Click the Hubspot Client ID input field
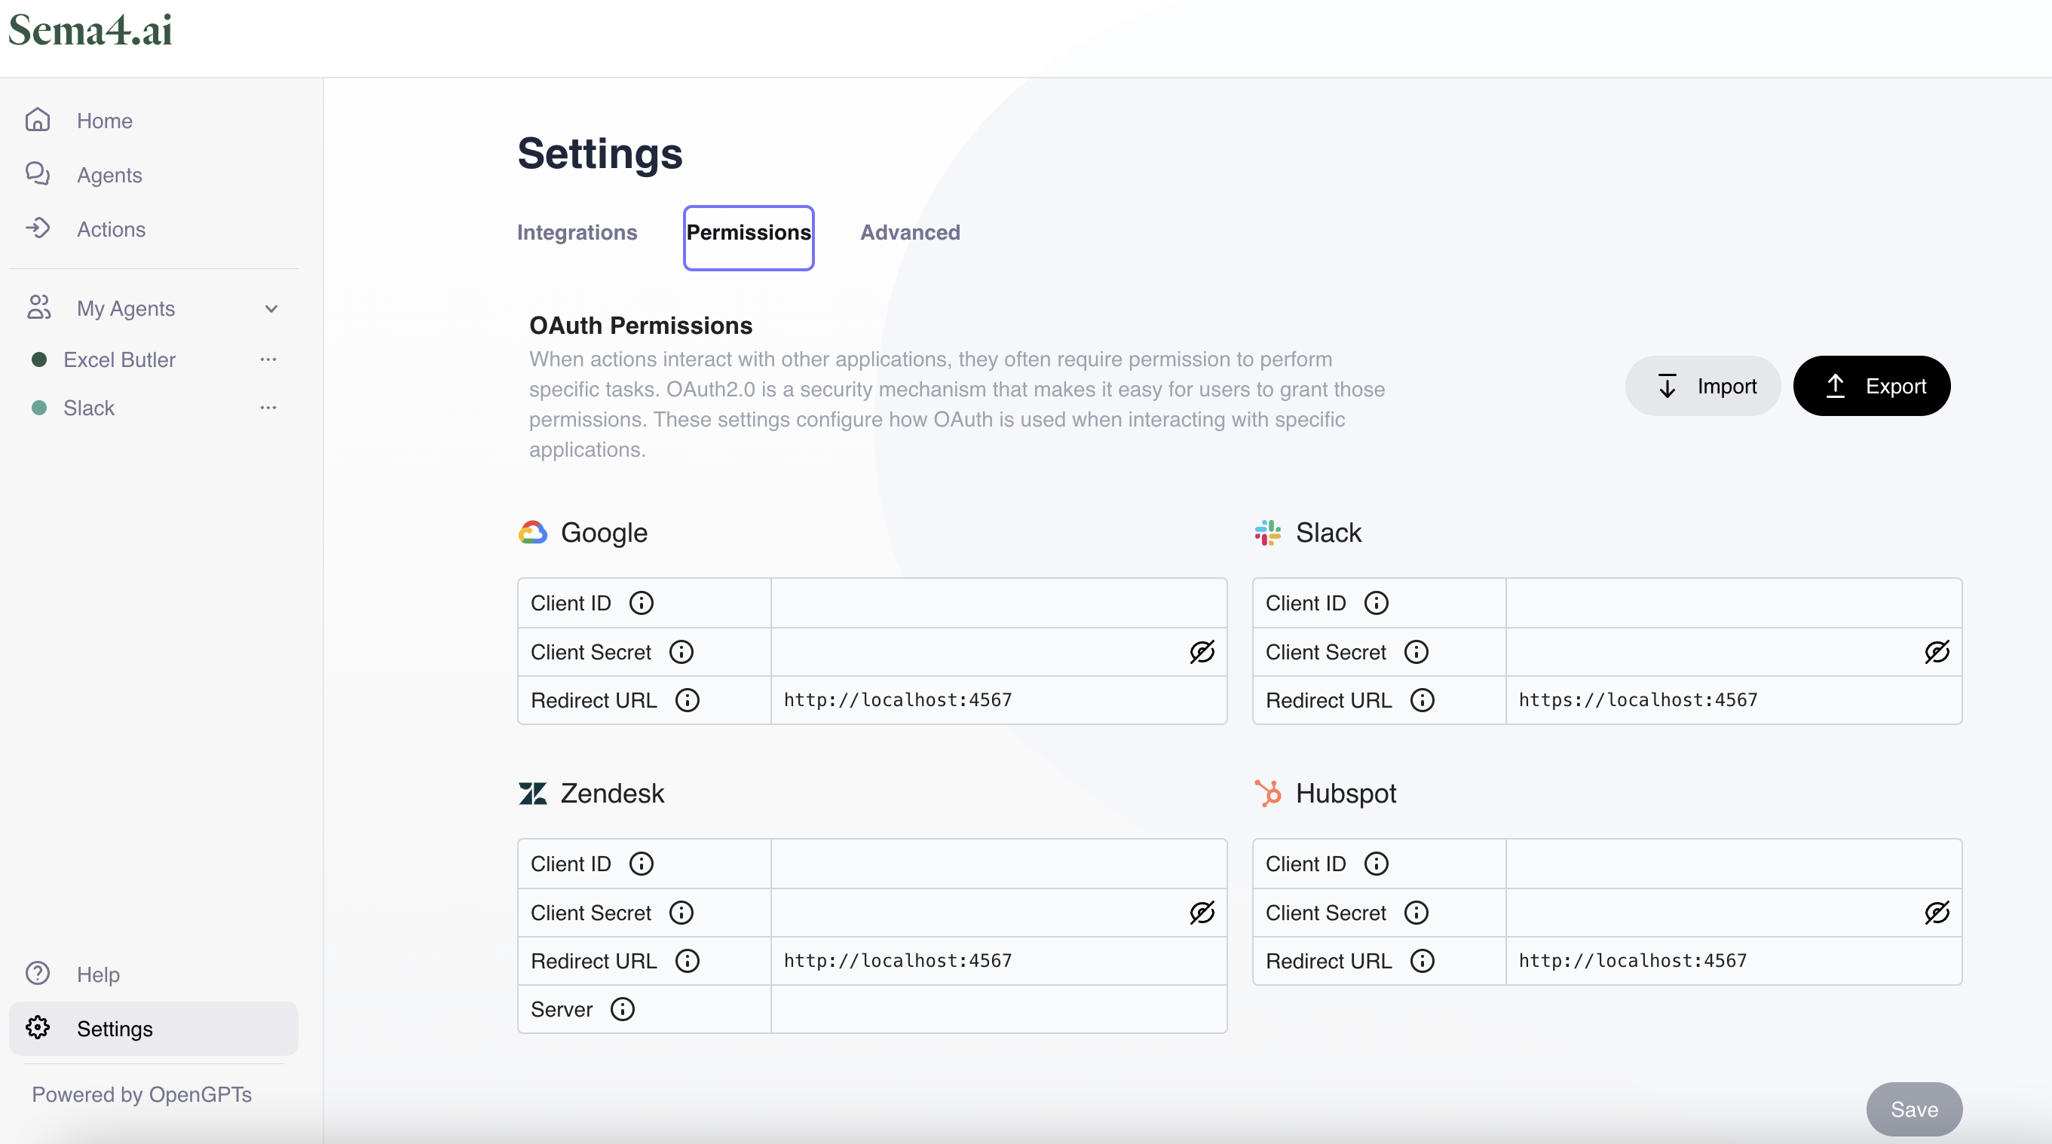The height and width of the screenshot is (1144, 2052). point(1733,863)
